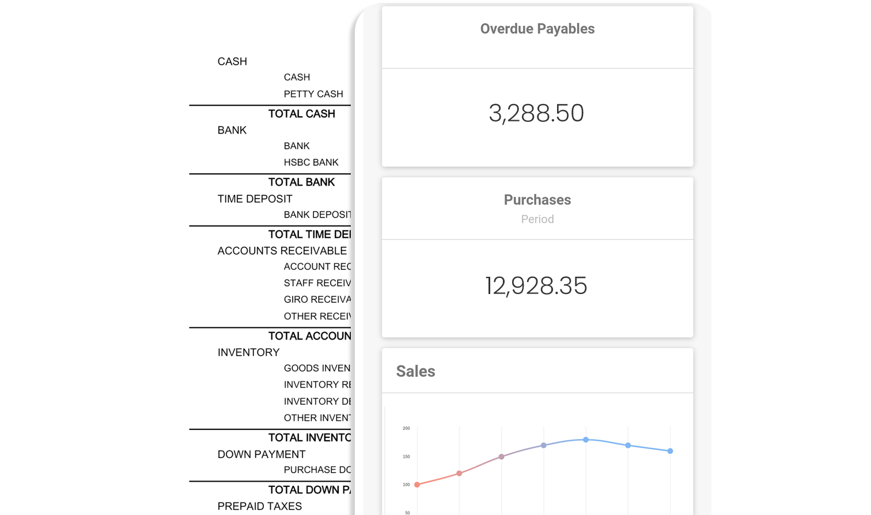
Task: Click the 100 label on chart axis
Action: [406, 485]
